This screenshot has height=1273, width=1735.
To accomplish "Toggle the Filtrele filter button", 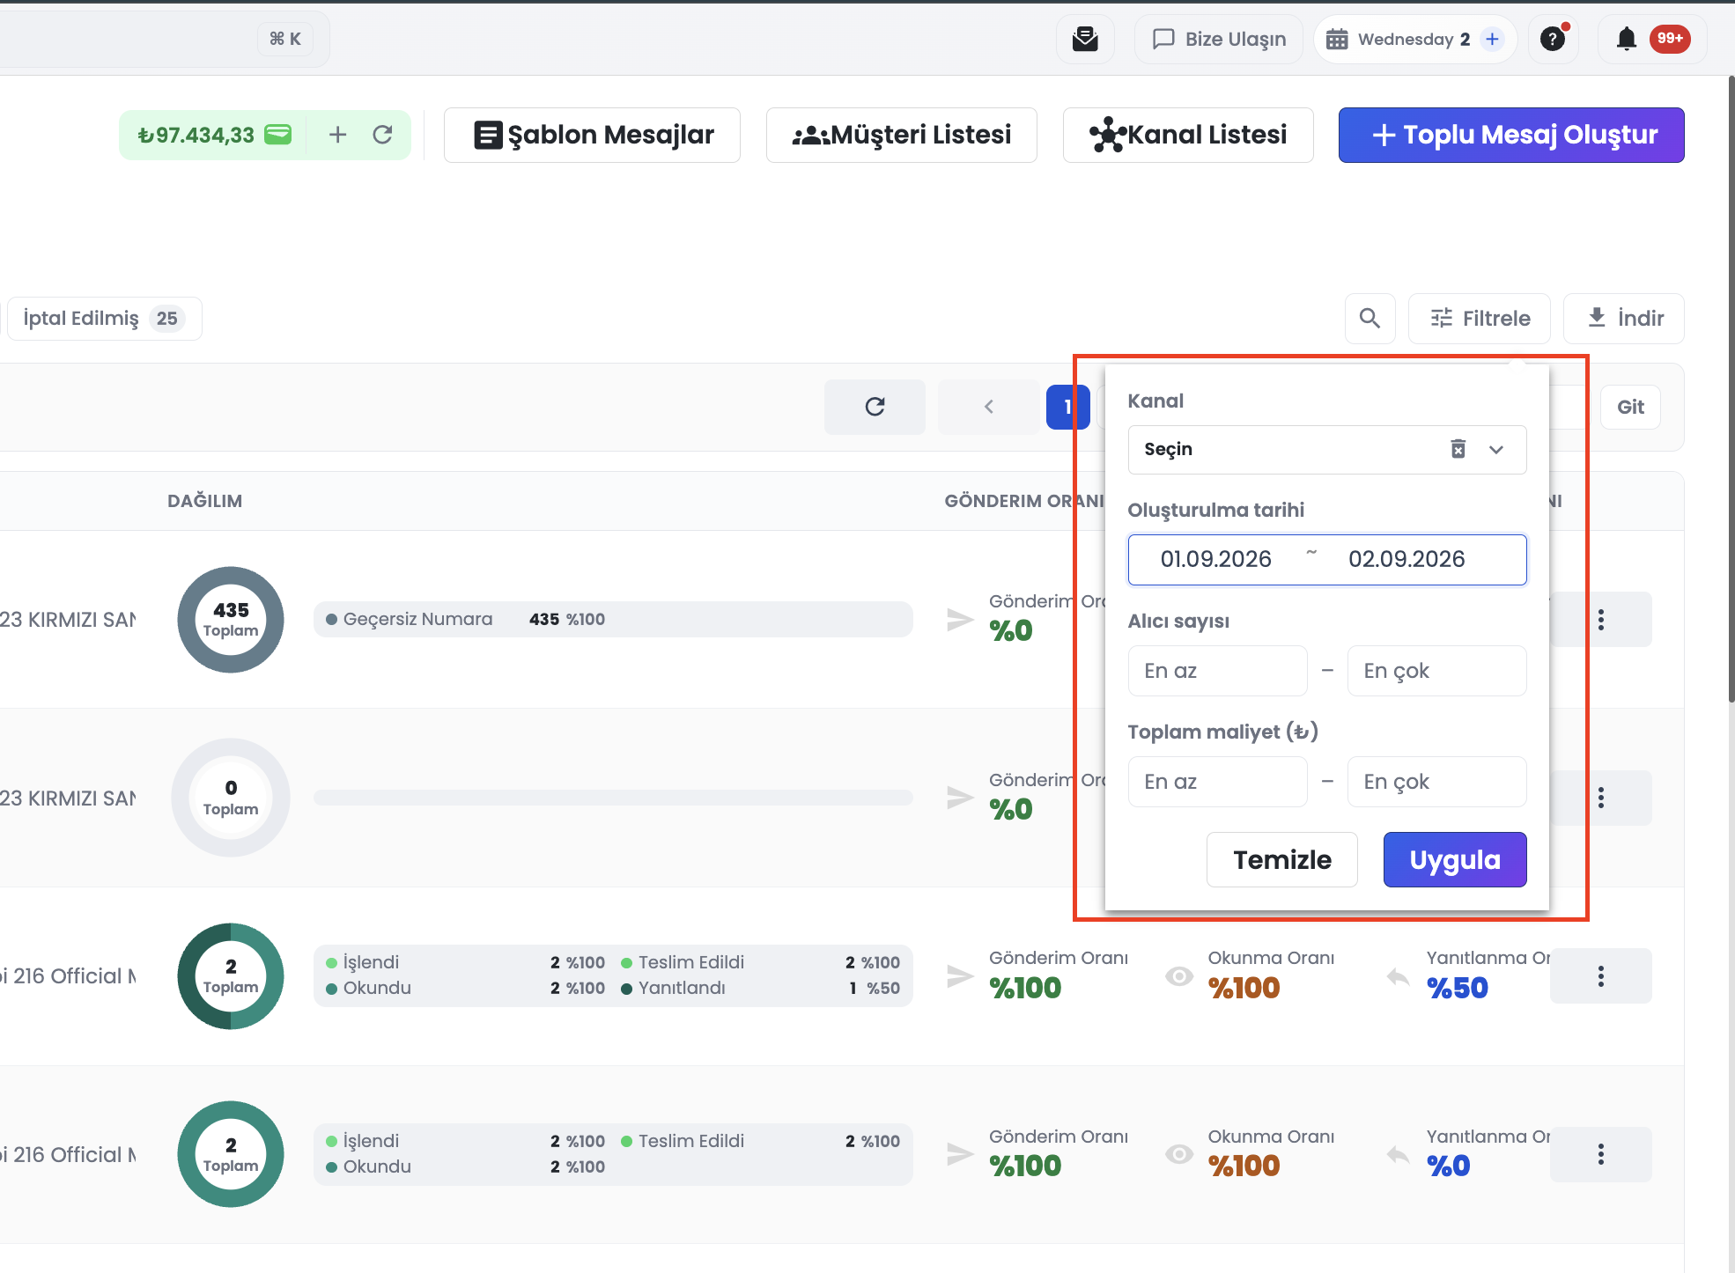I will (1480, 318).
